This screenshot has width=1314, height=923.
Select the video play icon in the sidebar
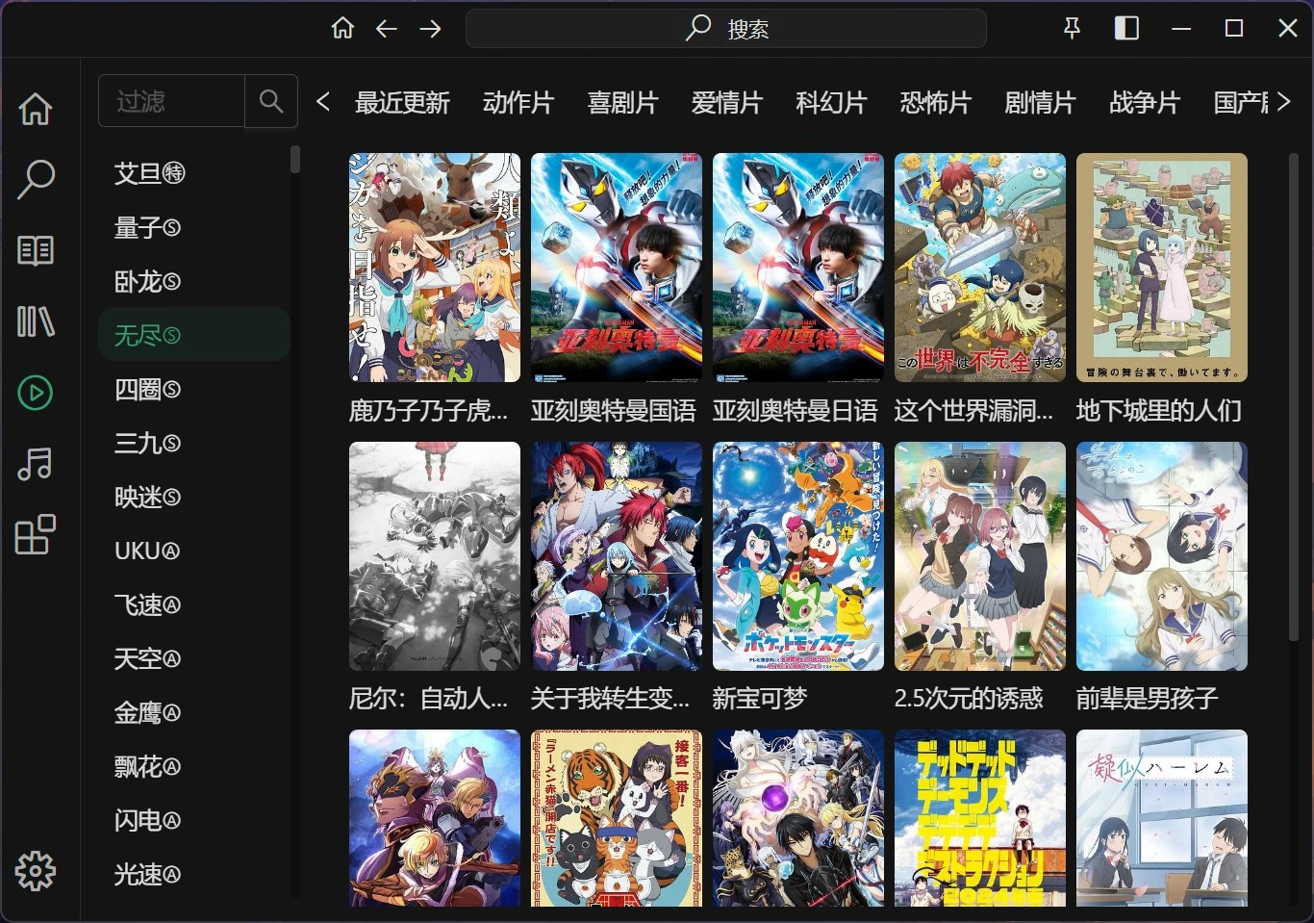36,393
